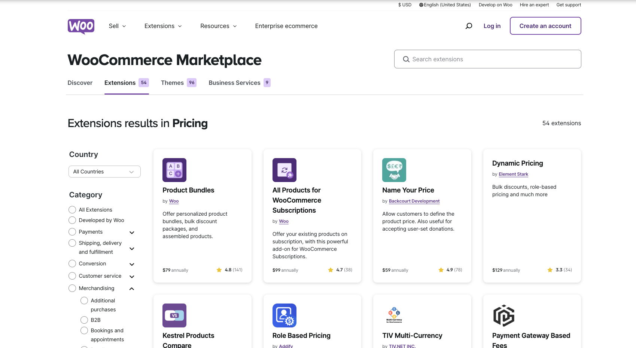Select the Conversion category radio
The height and width of the screenshot is (348, 636).
coord(72,264)
